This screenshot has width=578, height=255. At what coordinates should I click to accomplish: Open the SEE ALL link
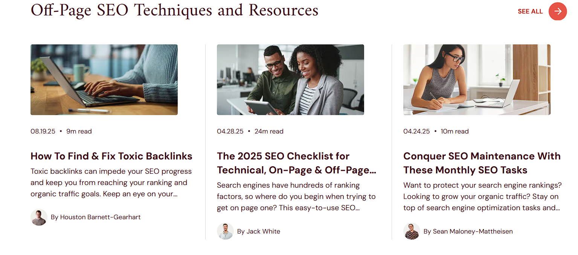(x=530, y=11)
